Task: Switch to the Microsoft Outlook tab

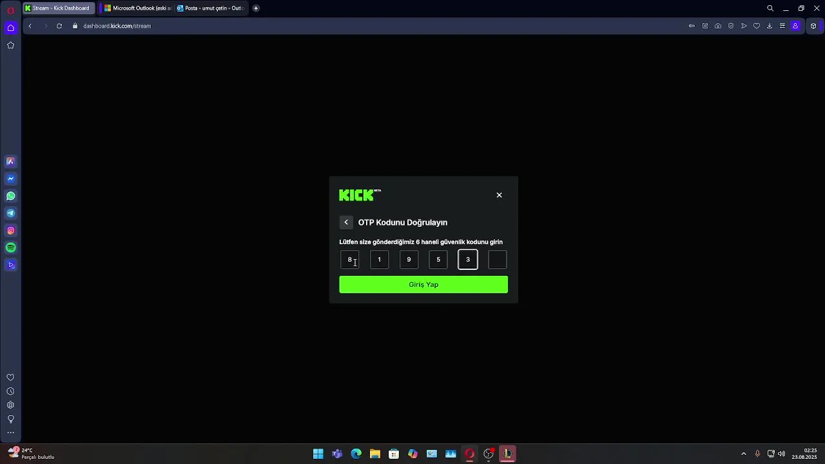Action: 137,8
